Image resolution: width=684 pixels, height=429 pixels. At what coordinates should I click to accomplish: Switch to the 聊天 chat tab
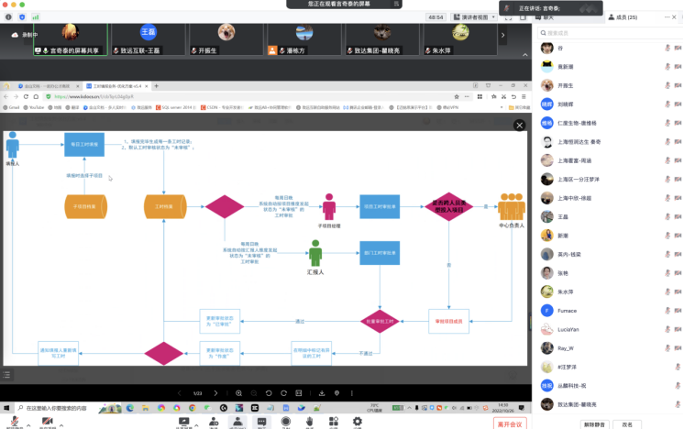click(x=545, y=17)
